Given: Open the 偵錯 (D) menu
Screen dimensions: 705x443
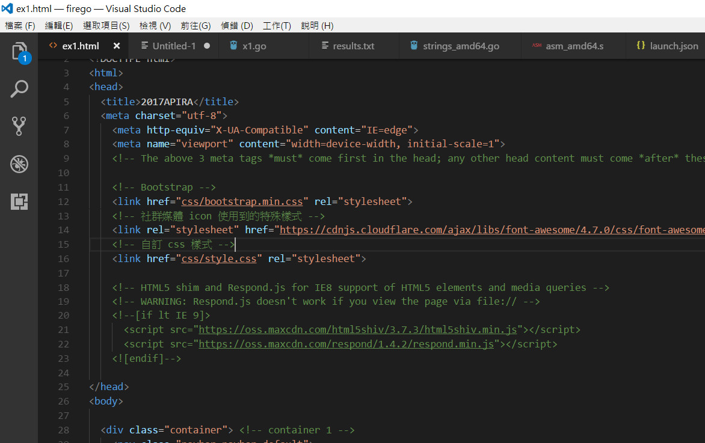Looking at the screenshot, I should (237, 26).
